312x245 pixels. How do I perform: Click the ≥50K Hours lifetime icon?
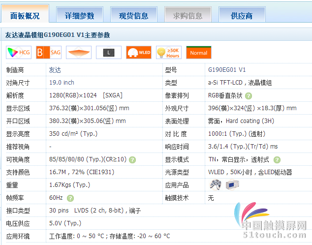point(169,53)
